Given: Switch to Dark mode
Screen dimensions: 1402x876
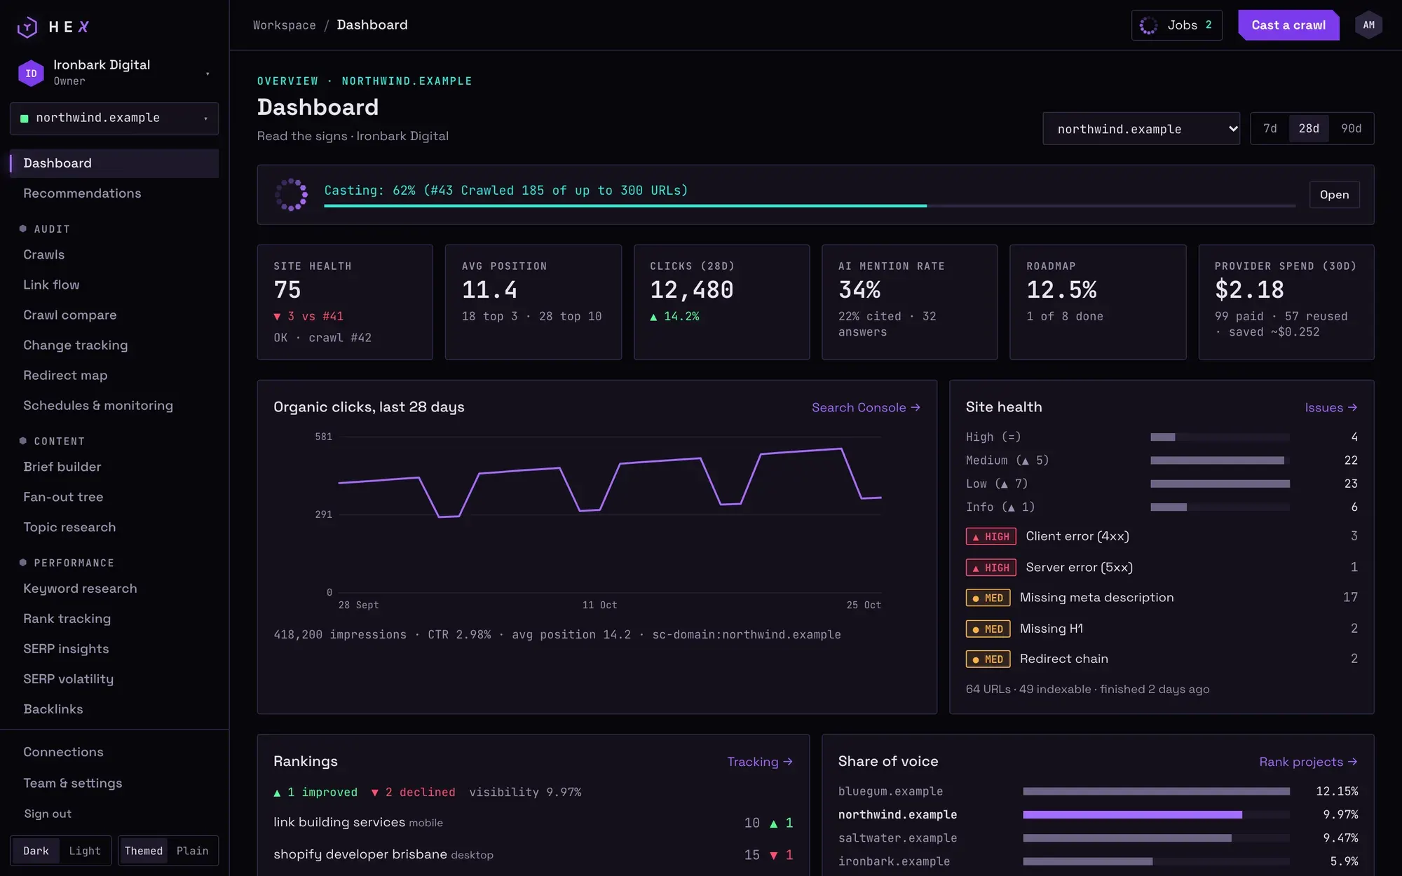Looking at the screenshot, I should tap(36, 851).
